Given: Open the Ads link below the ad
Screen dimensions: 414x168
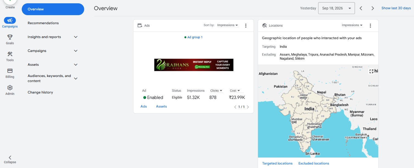Looking at the screenshot, I should pyautogui.click(x=144, y=106).
